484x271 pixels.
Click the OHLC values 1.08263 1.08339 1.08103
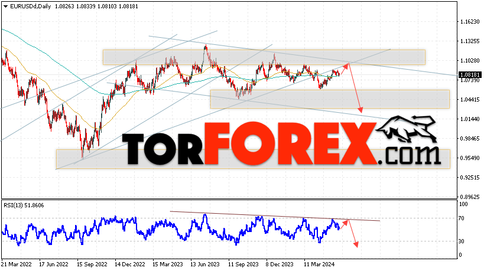click(x=85, y=6)
